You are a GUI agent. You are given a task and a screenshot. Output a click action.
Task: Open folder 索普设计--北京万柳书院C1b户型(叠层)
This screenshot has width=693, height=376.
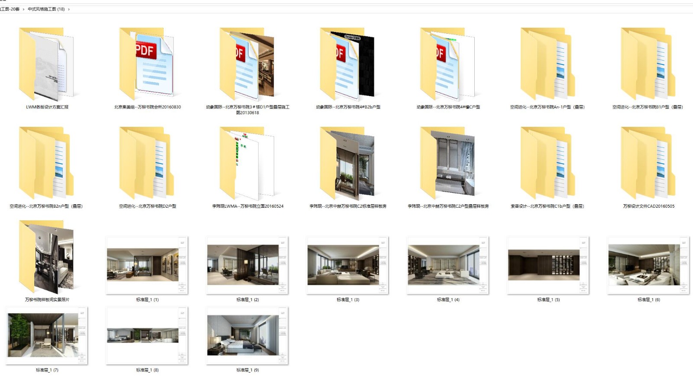coord(548,163)
